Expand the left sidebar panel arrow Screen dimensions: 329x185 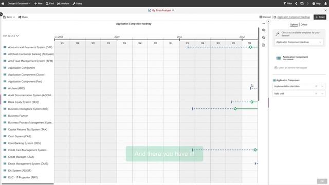[1, 14]
